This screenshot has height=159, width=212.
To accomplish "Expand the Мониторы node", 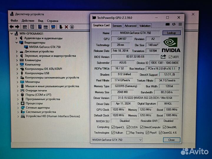I will (x=18, y=82).
